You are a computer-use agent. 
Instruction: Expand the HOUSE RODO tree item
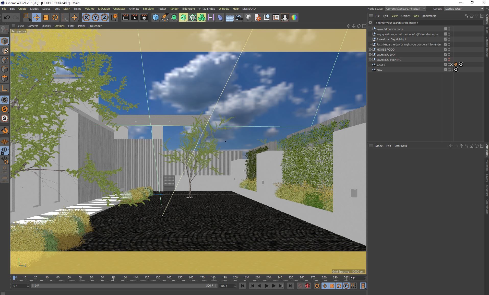coord(370,50)
